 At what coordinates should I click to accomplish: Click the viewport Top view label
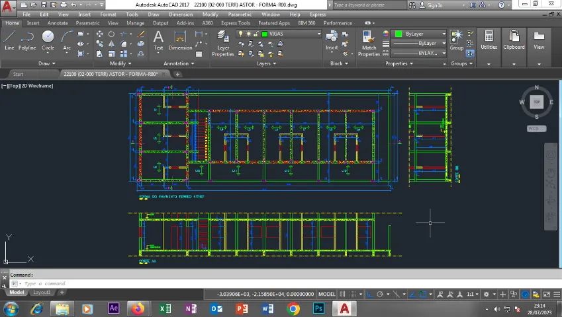tap(14, 86)
